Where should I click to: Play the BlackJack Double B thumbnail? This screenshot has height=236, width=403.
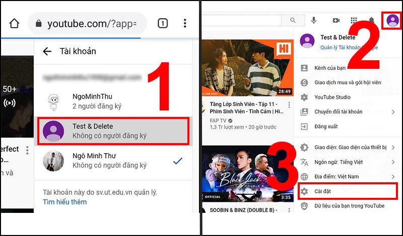tap(248, 174)
